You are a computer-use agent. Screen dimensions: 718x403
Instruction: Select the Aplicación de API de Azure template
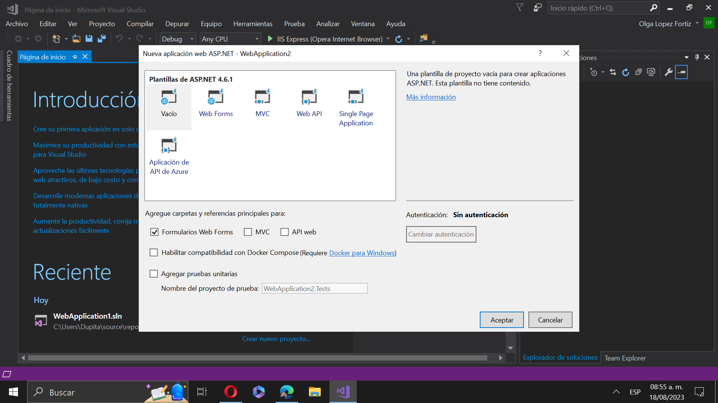(x=169, y=146)
